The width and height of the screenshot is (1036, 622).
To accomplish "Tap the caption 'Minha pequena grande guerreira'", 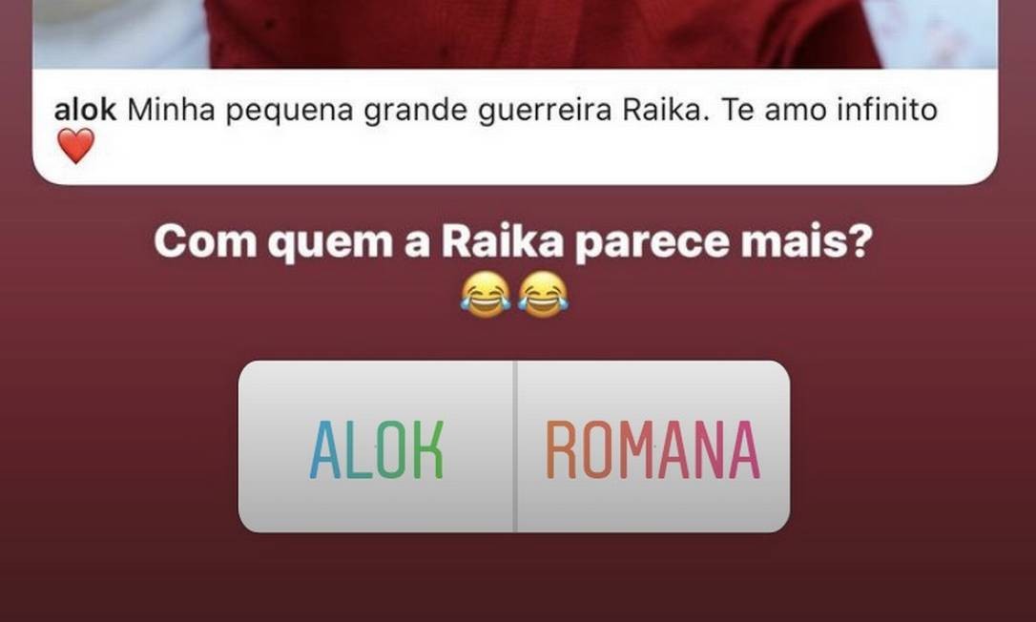I will 368,111.
